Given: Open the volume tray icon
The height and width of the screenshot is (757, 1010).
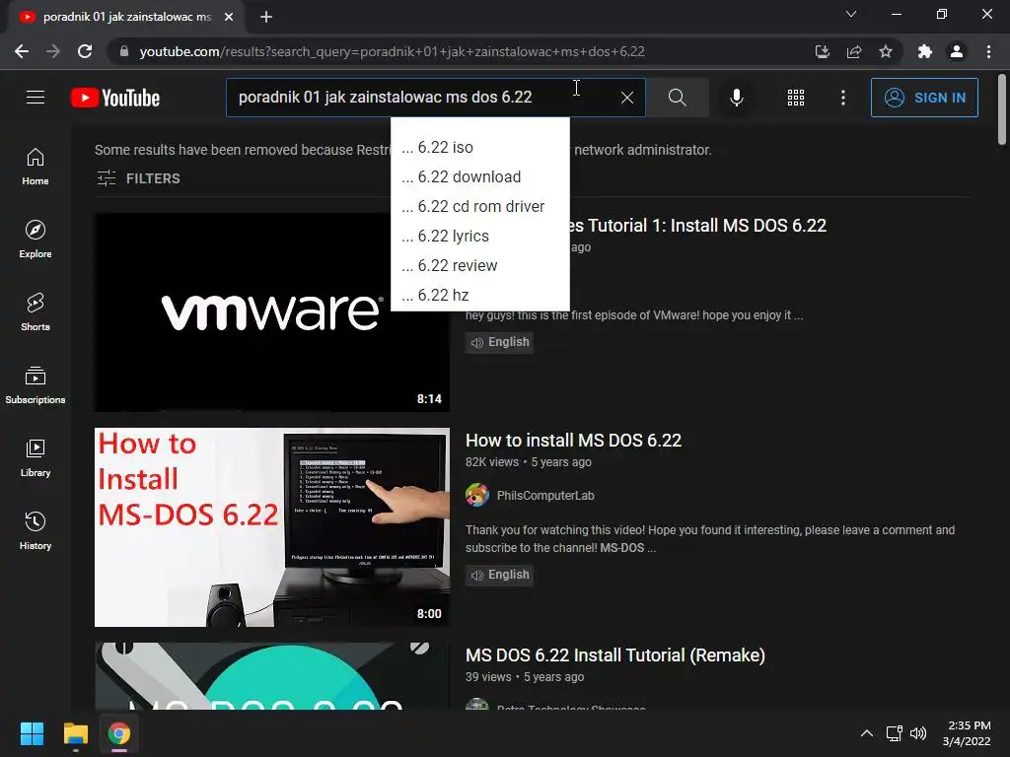Looking at the screenshot, I should pyautogui.click(x=918, y=733).
